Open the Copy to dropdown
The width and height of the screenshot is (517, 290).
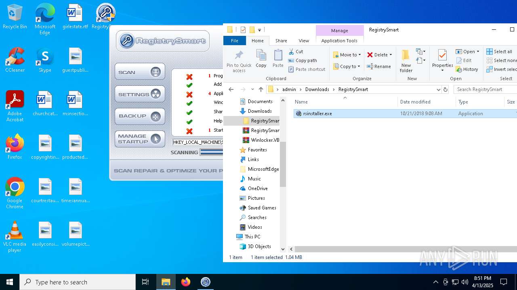[347, 66]
